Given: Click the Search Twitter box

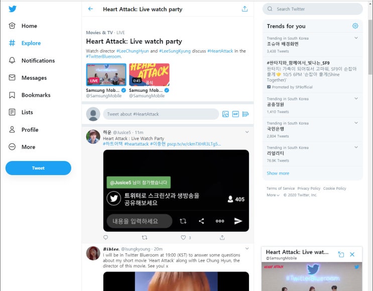Looking at the screenshot, I should (x=313, y=9).
